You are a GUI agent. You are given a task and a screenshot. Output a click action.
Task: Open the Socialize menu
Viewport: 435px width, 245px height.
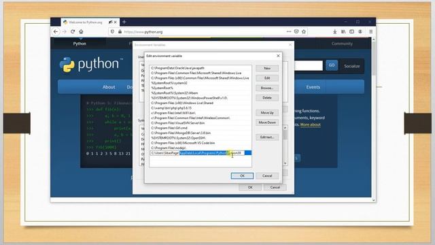(x=352, y=66)
